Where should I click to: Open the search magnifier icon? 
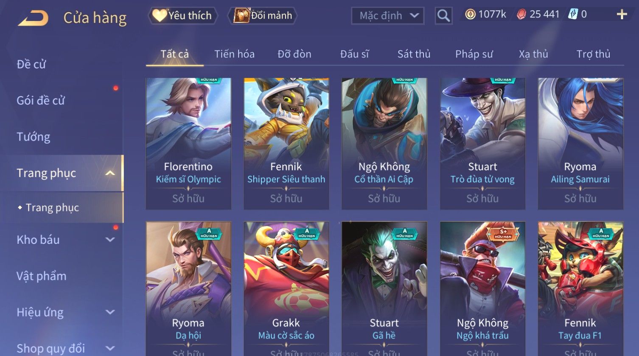pyautogui.click(x=443, y=16)
